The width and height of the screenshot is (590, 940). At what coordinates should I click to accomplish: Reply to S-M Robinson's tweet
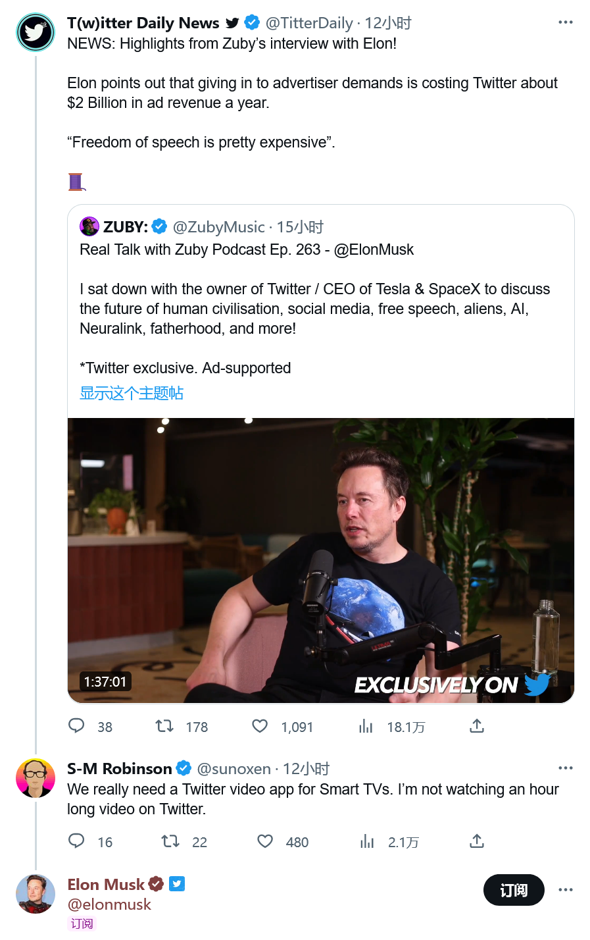(77, 841)
